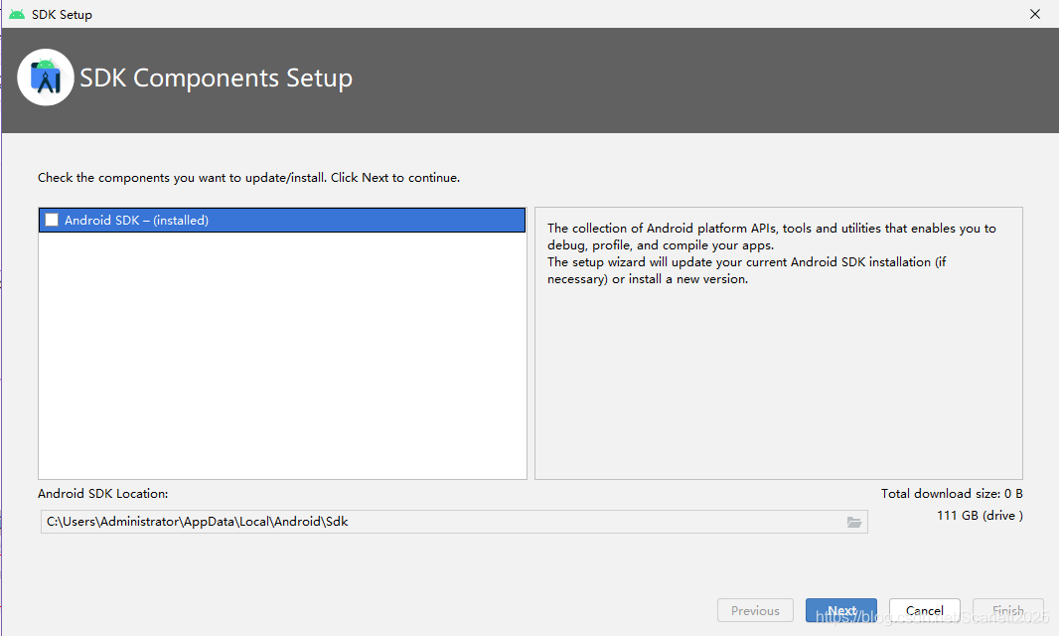Image resolution: width=1059 pixels, height=636 pixels.
Task: Click the Android icon in title bar
Action: (17, 14)
